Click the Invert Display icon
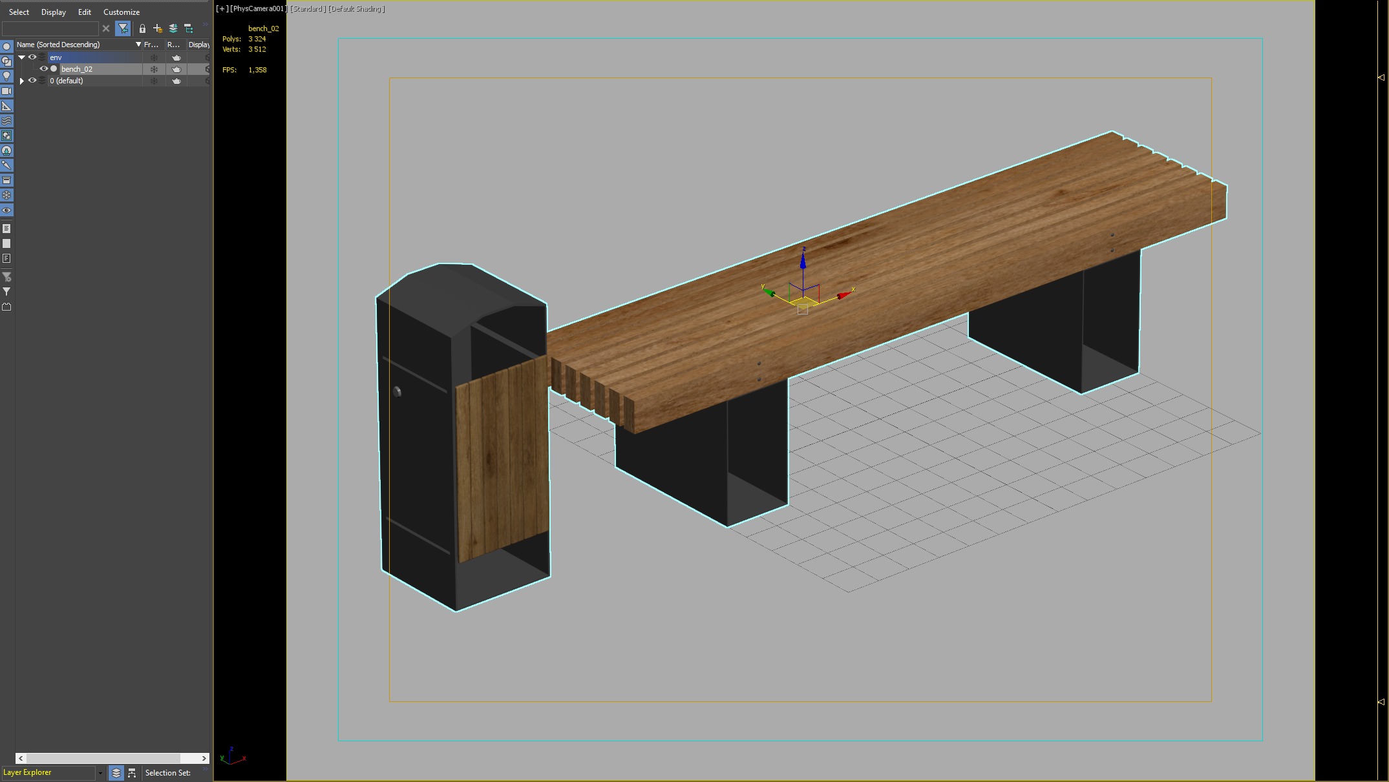1389x782 pixels. pos(6,258)
